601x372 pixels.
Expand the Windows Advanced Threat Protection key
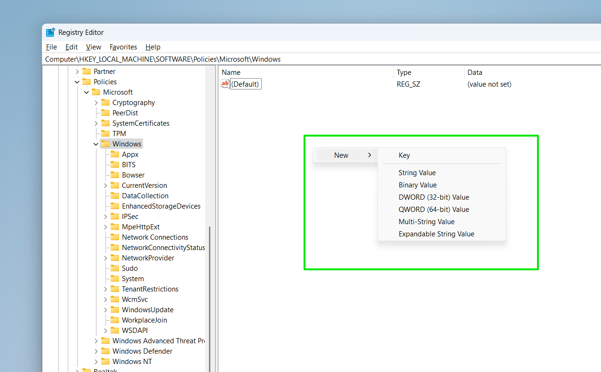coord(96,341)
